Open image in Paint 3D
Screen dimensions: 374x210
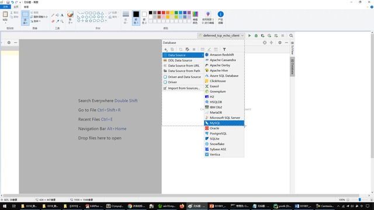pos(208,17)
